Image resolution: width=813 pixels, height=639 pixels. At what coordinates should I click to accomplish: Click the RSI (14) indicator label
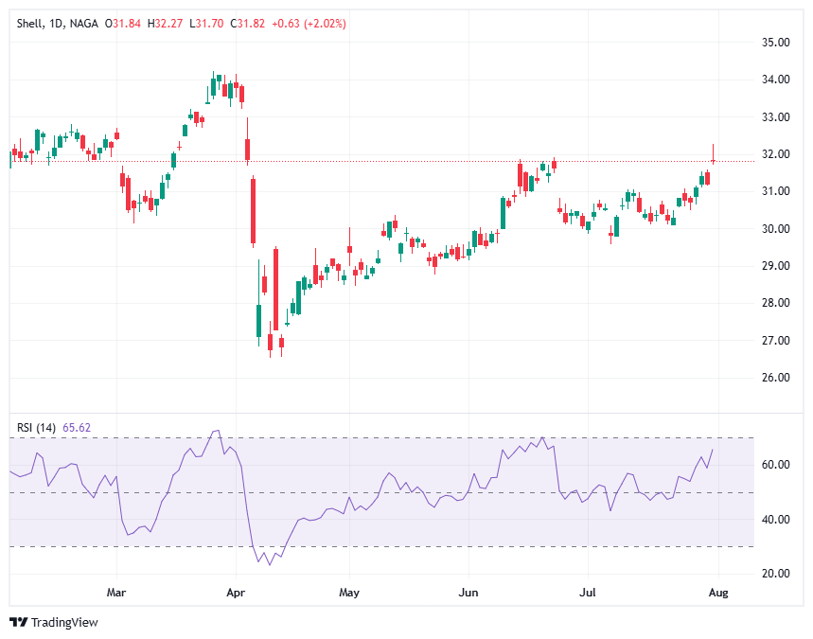pos(37,428)
